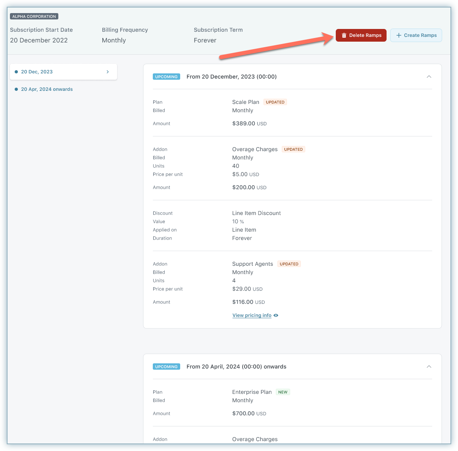The image size is (458, 451).
Task: Open the View pricing info link
Action: click(x=252, y=315)
